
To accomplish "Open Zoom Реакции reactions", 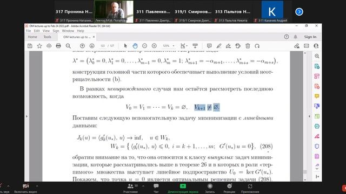I will 229,188.
